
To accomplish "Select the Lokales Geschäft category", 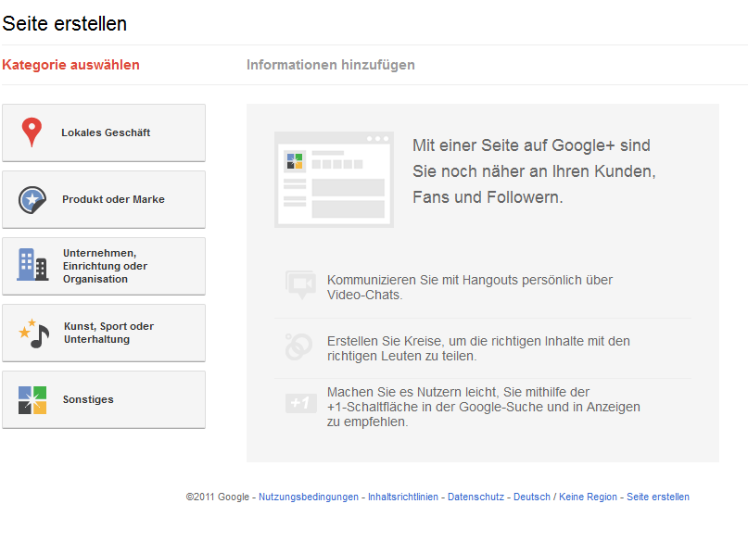I will tap(104, 133).
